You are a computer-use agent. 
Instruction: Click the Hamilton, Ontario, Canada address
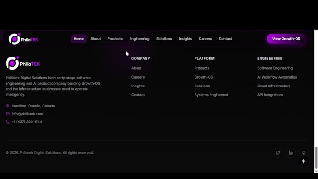[33, 106]
